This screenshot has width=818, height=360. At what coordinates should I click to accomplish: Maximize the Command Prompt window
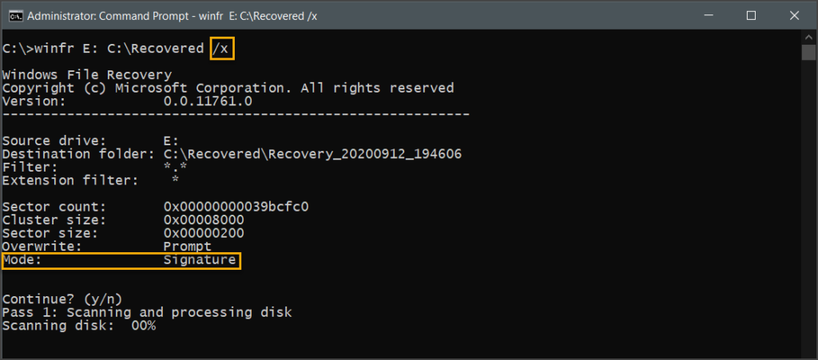pyautogui.click(x=751, y=16)
